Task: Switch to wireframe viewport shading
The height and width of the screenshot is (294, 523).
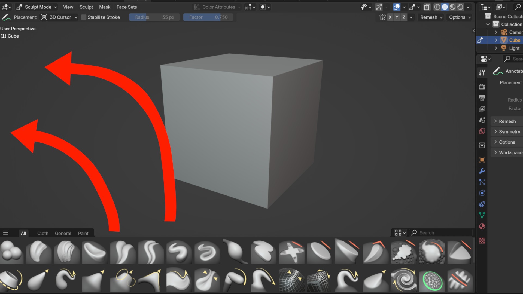Action: click(x=437, y=7)
